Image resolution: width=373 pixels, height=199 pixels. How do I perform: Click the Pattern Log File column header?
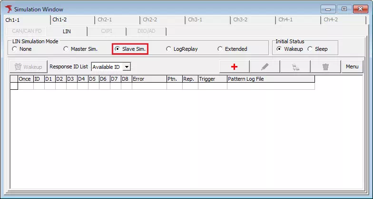[270, 79]
